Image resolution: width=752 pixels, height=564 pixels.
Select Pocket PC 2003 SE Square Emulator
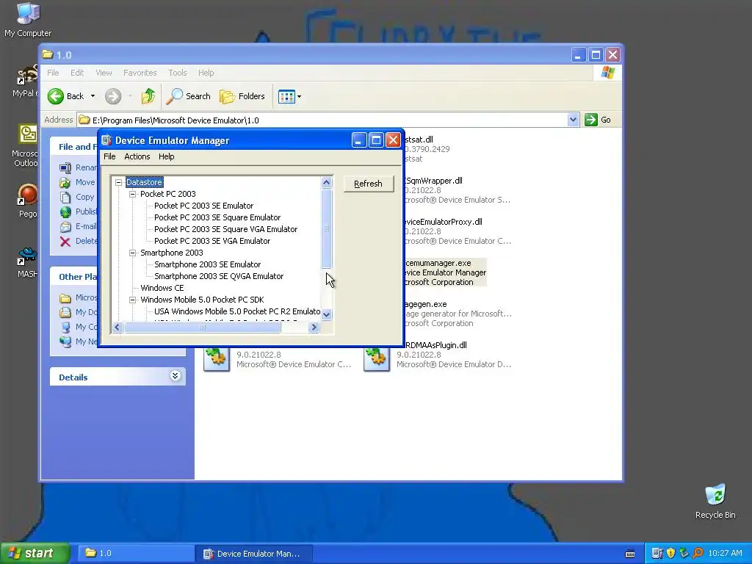pyautogui.click(x=217, y=217)
